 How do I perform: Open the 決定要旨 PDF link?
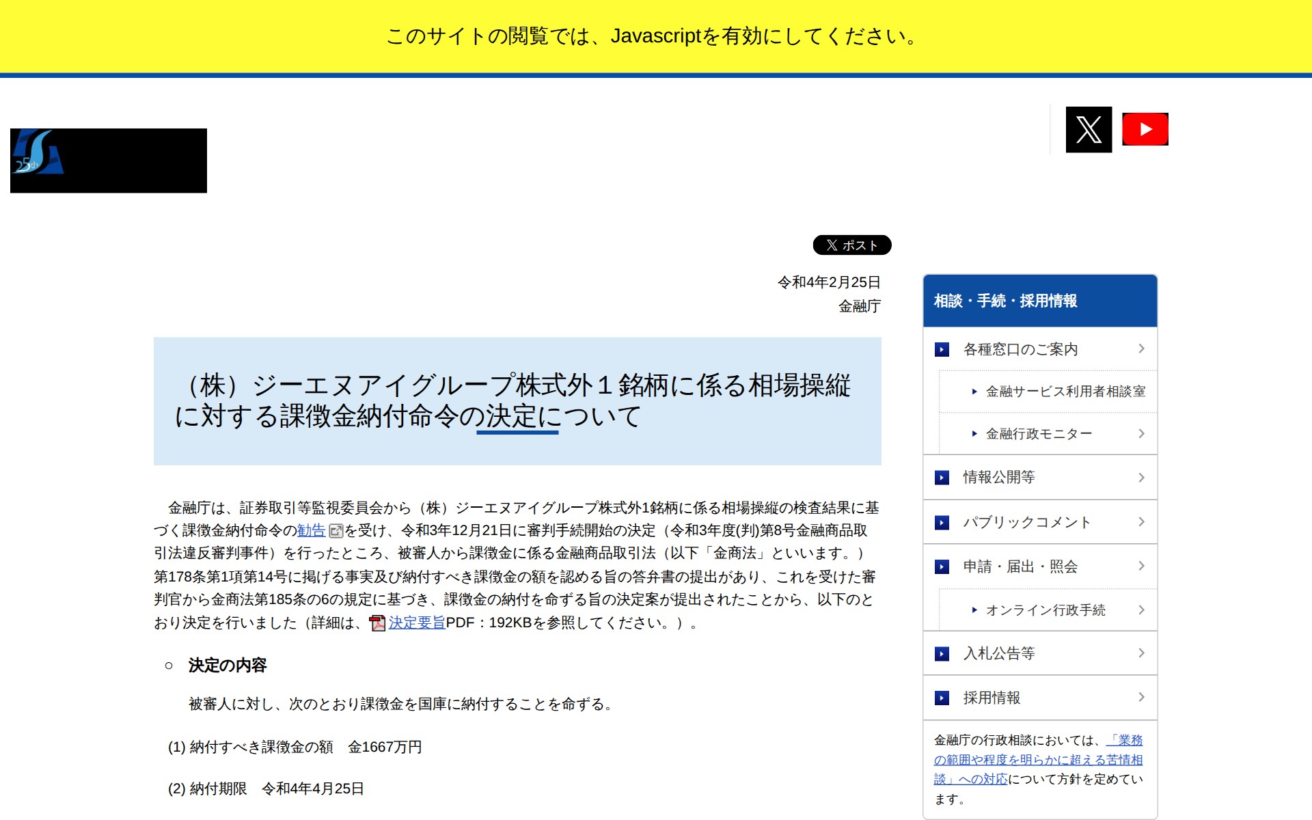[417, 623]
